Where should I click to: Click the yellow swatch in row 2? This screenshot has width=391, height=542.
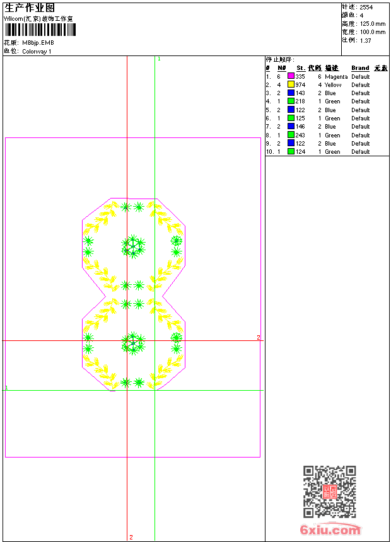click(291, 84)
